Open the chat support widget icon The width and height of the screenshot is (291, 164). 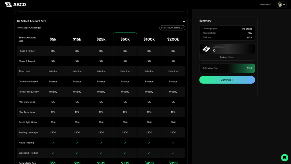click(284, 157)
